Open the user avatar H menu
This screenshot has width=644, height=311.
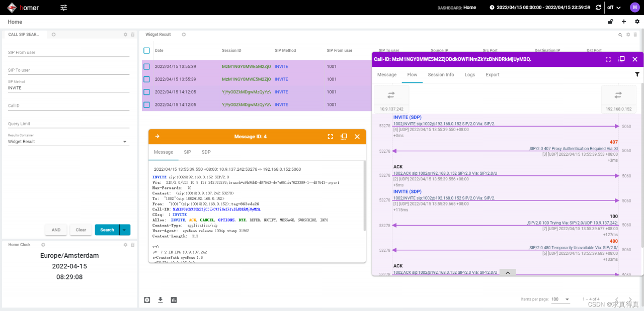click(634, 7)
